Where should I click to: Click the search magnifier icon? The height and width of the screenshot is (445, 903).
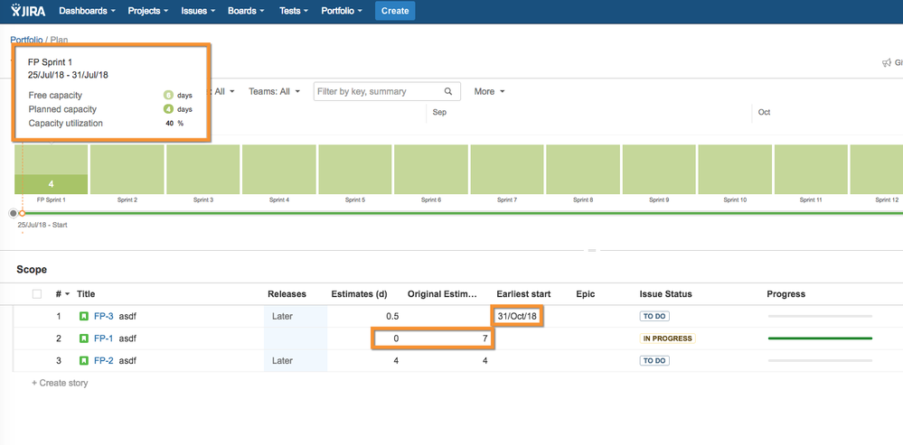(x=448, y=91)
